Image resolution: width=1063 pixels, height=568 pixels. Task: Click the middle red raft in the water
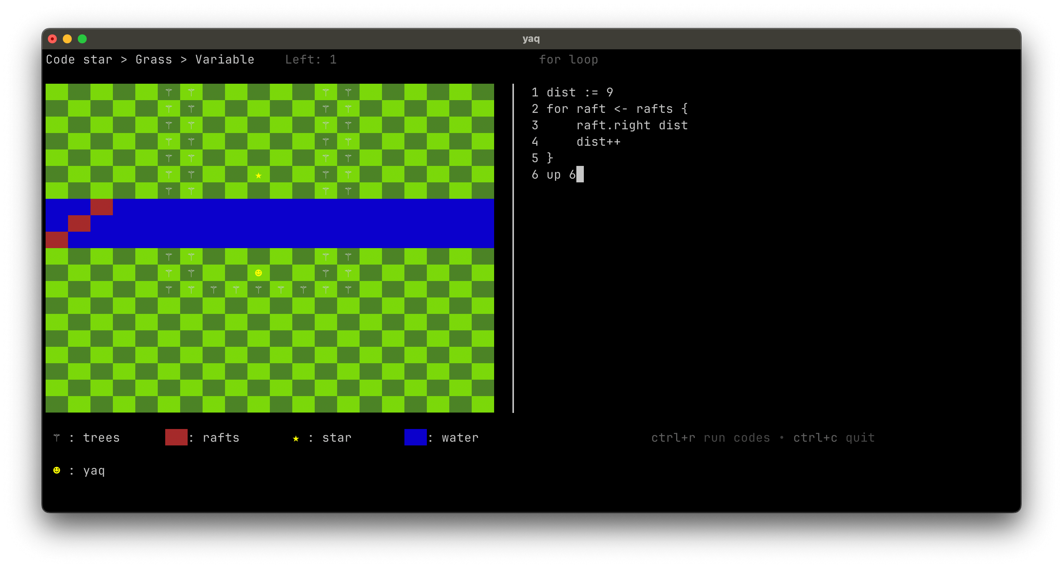click(x=79, y=223)
